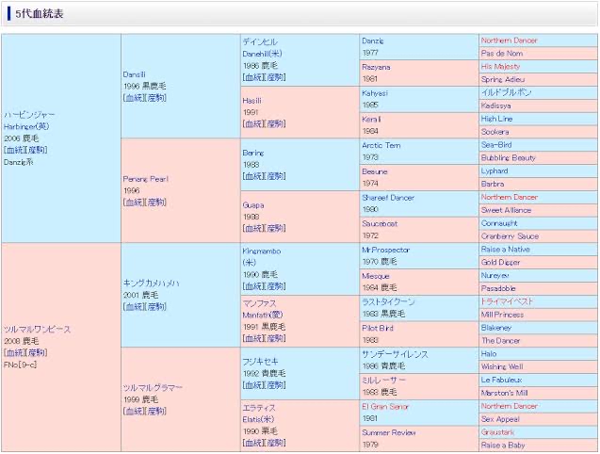The width and height of the screenshot is (600, 454).
Task: Select the キングカメハメハ pedigree entry
Action: tap(151, 283)
